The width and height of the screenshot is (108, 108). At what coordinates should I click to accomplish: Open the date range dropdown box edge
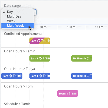click(x=35, y=12)
